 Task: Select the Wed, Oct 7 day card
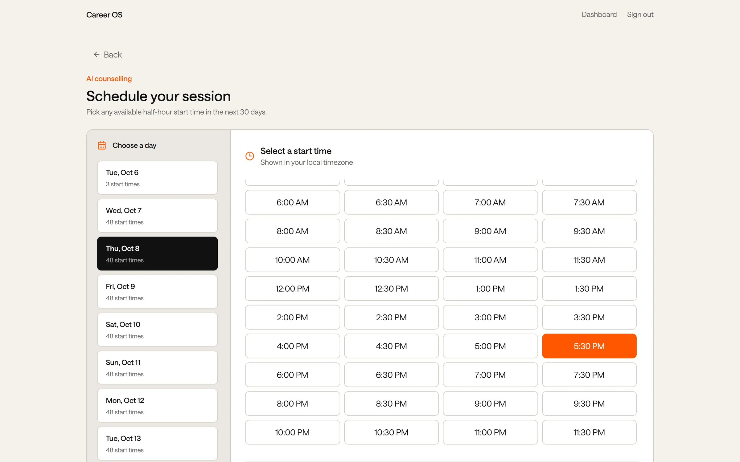pyautogui.click(x=158, y=216)
